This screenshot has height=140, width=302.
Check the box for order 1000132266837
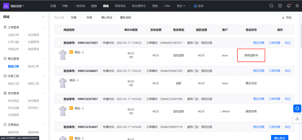pyautogui.click(x=59, y=71)
